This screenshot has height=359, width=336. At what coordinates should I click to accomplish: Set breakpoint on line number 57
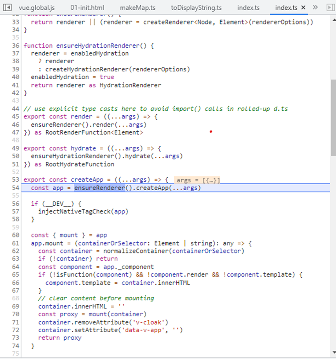click(x=16, y=212)
